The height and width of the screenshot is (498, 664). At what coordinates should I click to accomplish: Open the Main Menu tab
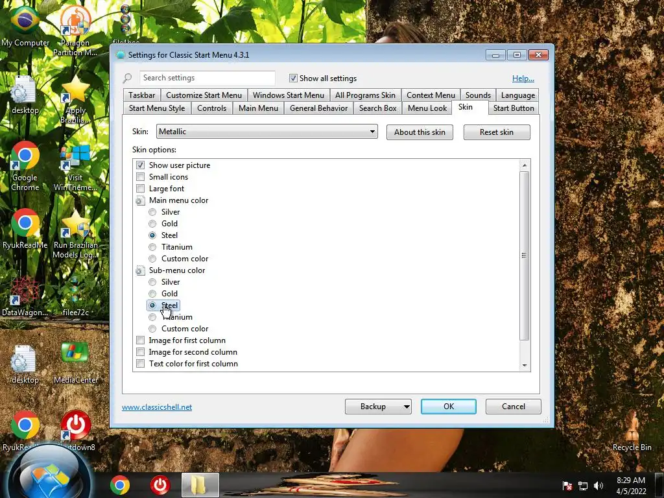click(258, 108)
